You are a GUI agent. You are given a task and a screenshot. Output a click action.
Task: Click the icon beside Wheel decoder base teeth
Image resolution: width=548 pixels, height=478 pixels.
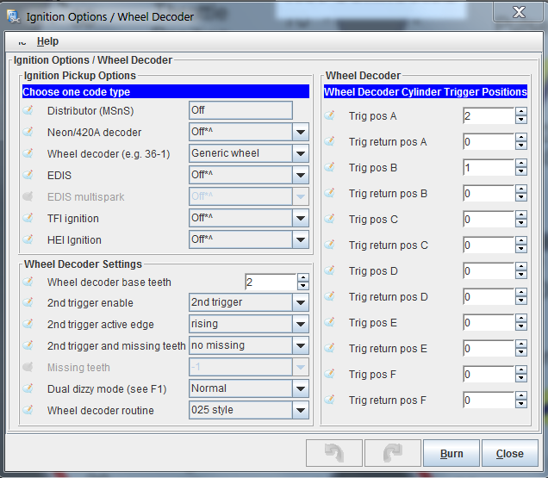point(28,282)
